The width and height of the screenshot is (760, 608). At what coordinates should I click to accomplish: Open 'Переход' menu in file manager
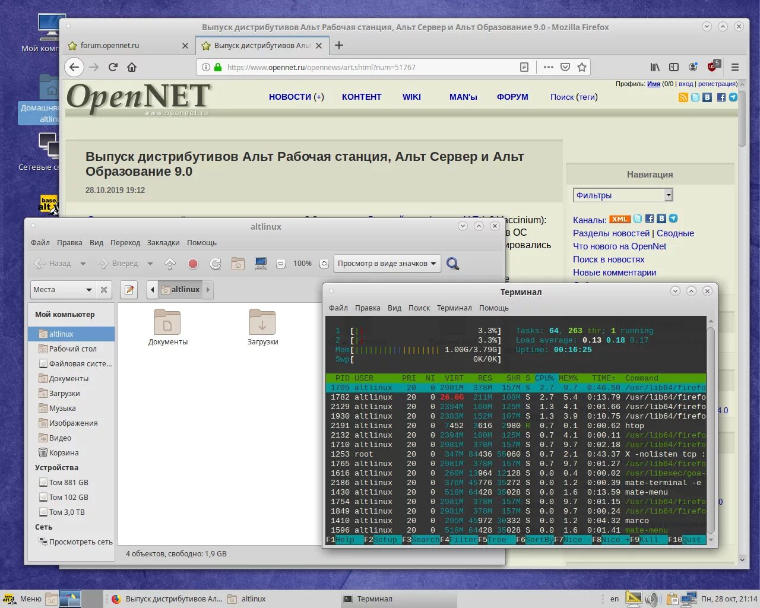tap(125, 243)
